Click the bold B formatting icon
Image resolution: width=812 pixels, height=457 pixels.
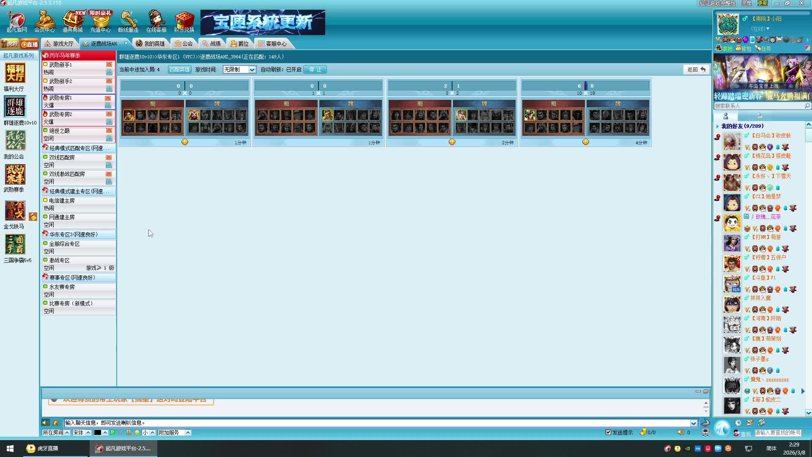[112, 432]
